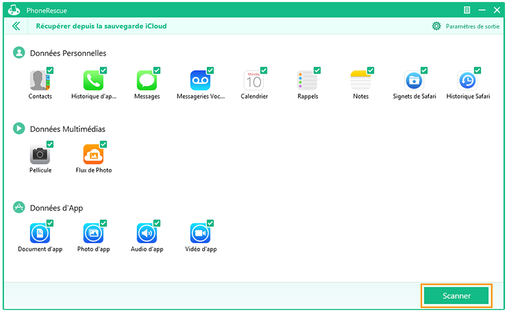The width and height of the screenshot is (507, 312).
Task: Select the Audio d'app icon
Action: tap(147, 233)
